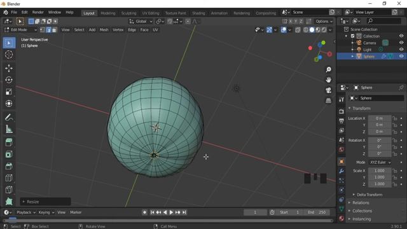407x229 pixels.
Task: Open the Modifier properties wrench tab
Action: (341, 171)
